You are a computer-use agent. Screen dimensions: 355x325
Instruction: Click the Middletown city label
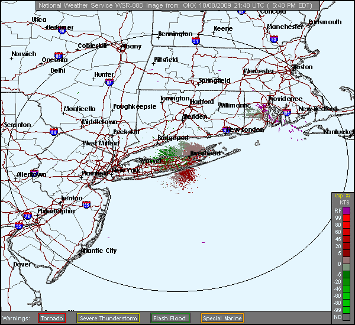99,122
